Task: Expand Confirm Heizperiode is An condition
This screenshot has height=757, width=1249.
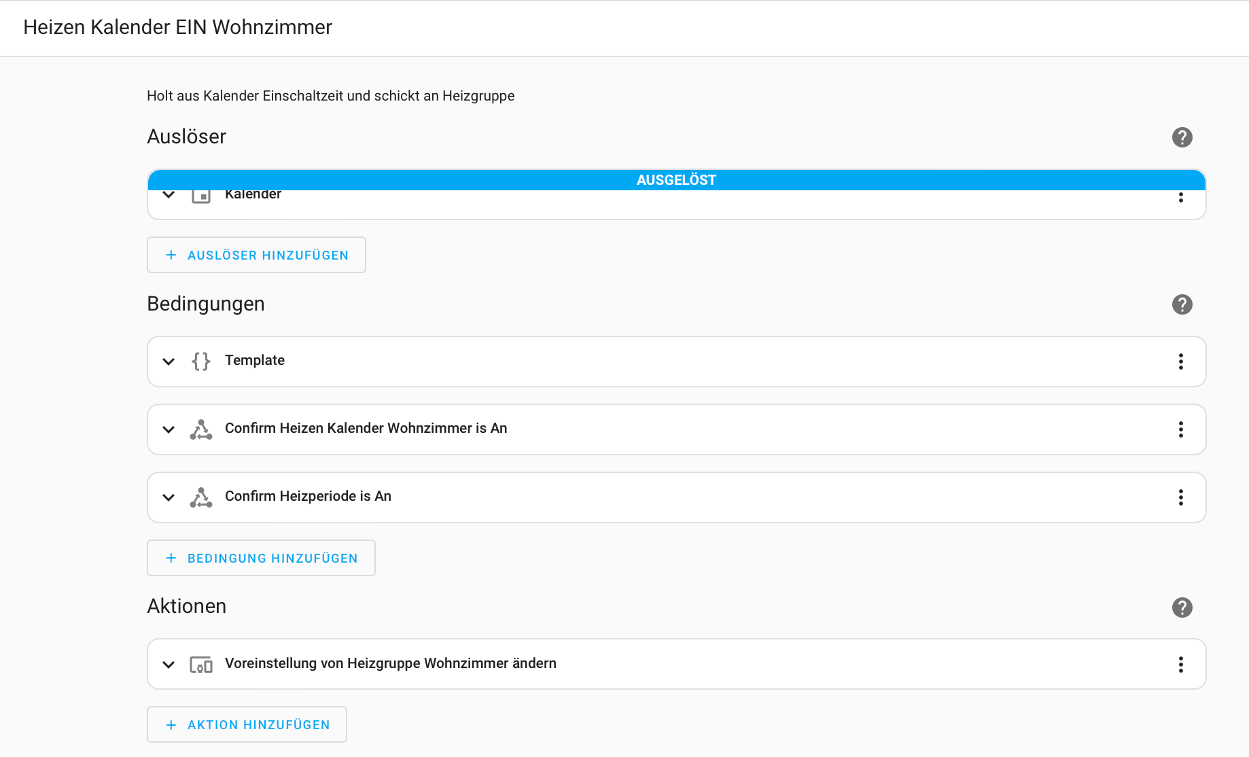Action: click(x=169, y=497)
